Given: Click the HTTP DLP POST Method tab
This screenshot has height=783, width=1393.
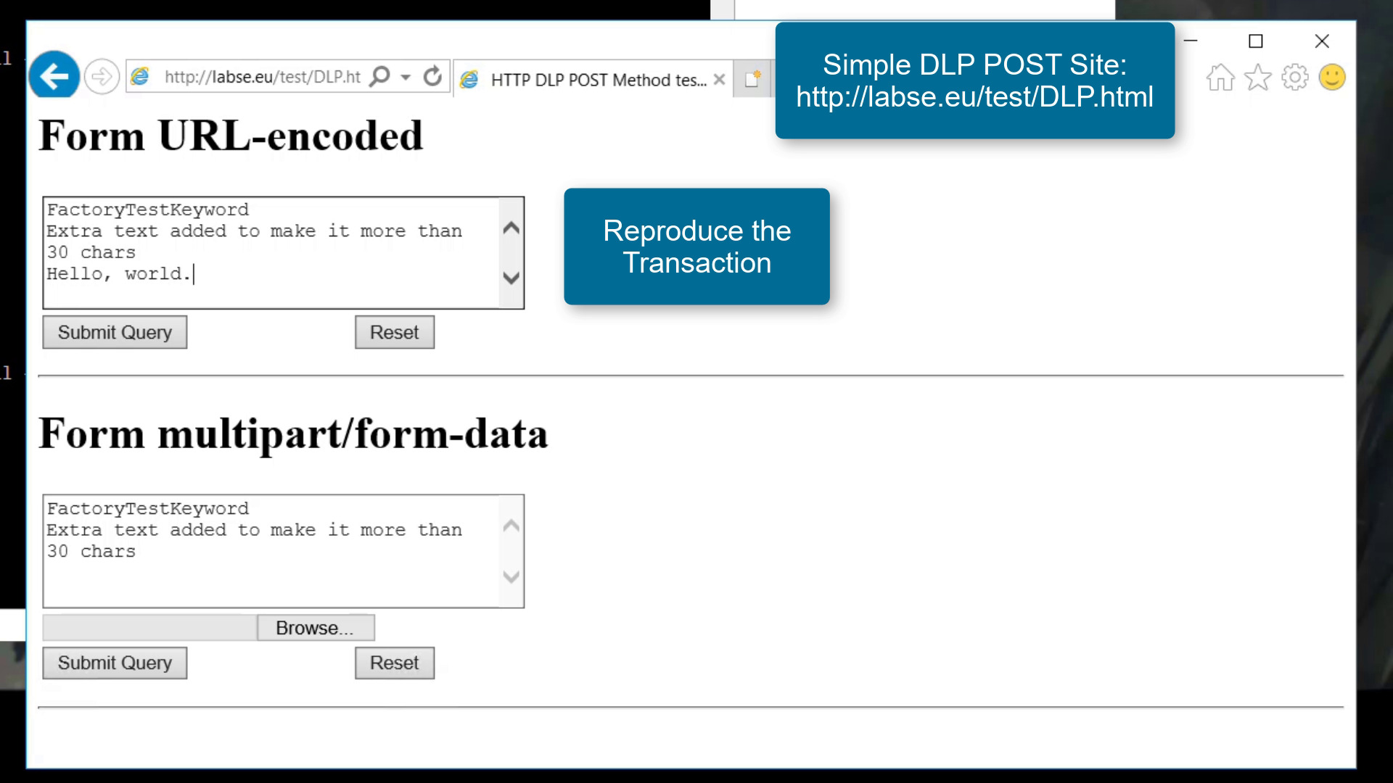Looking at the screenshot, I should tap(593, 78).
